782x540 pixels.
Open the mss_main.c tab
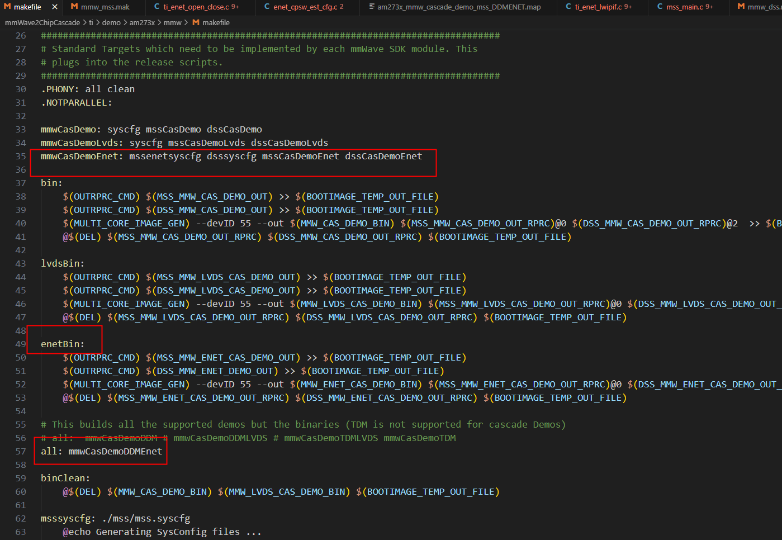[690, 7]
